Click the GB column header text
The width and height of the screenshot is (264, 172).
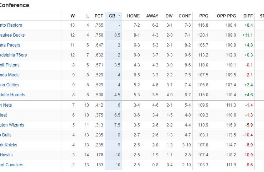point(112,16)
